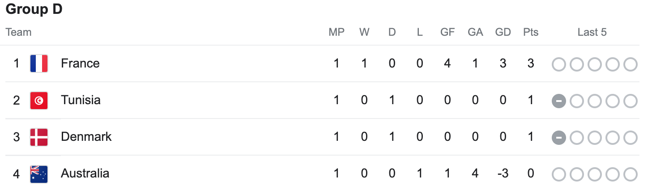Click France's first Last 5 circle
Image resolution: width=652 pixels, height=190 pixels.
pos(559,64)
